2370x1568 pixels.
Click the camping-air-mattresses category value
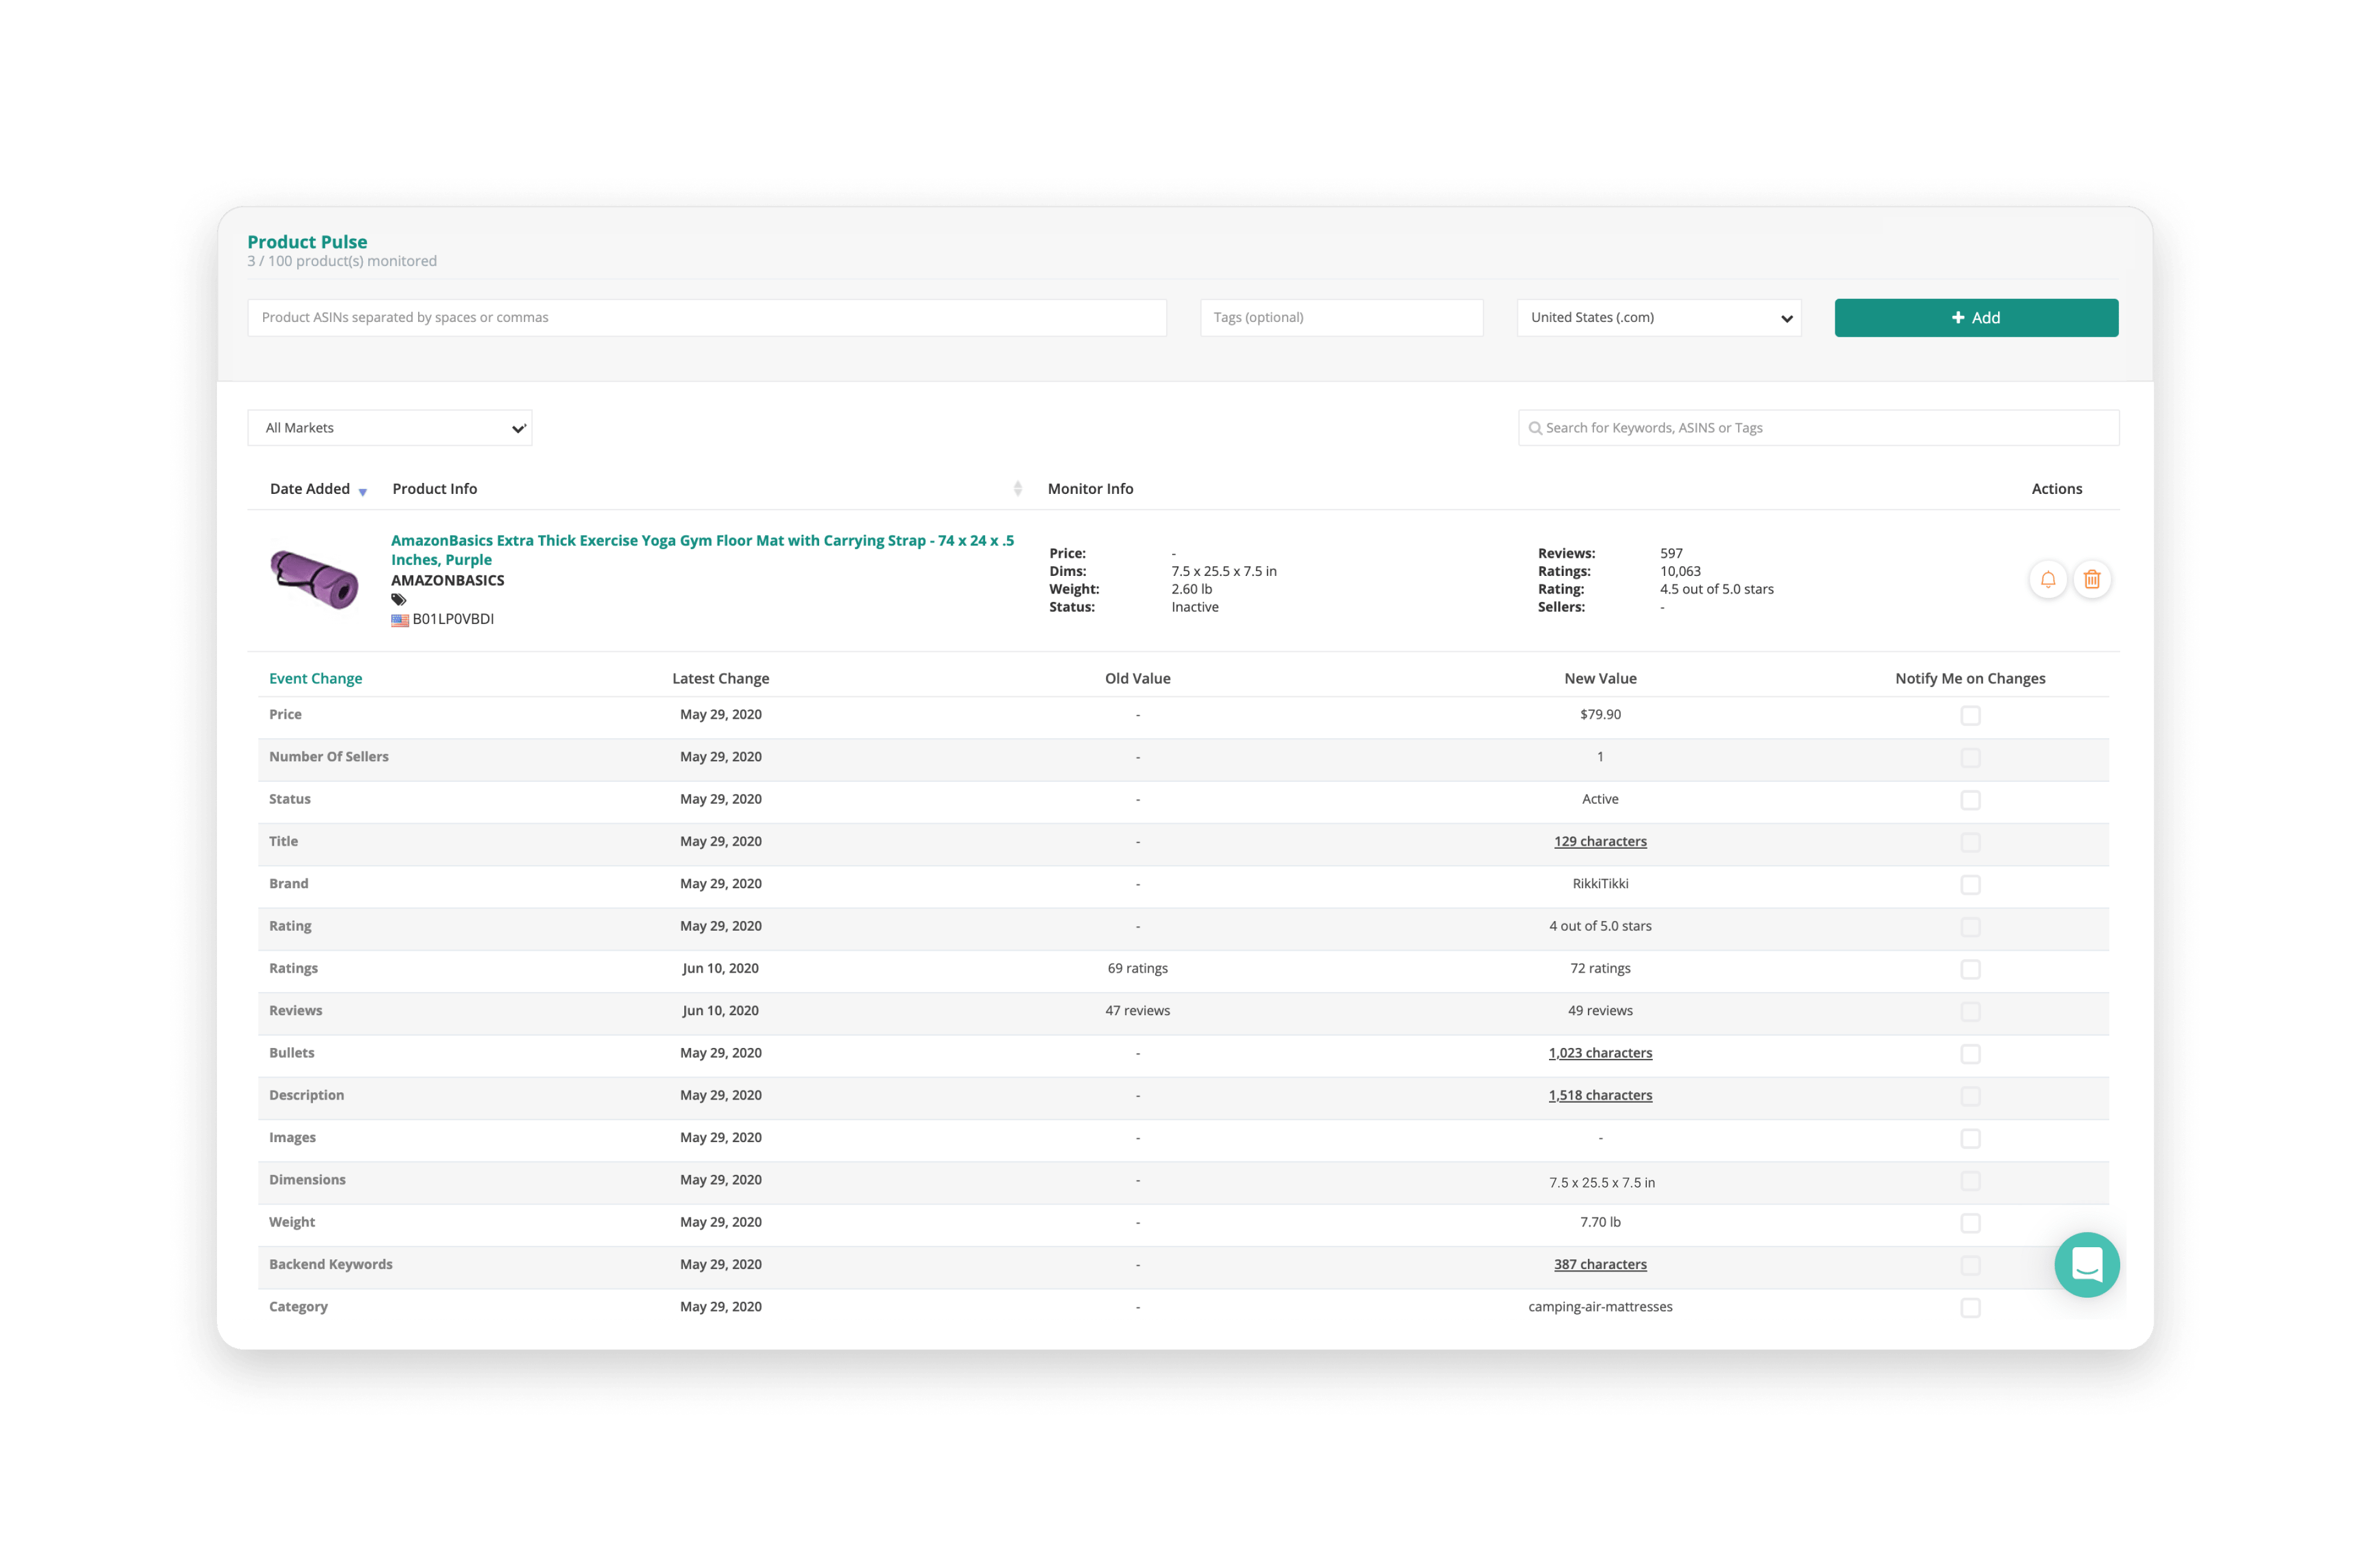click(x=1599, y=1306)
